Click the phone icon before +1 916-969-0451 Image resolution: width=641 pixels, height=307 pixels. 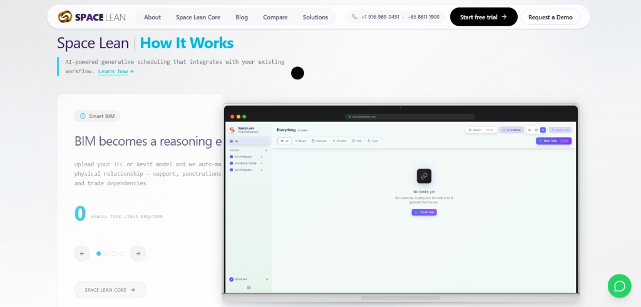click(354, 17)
